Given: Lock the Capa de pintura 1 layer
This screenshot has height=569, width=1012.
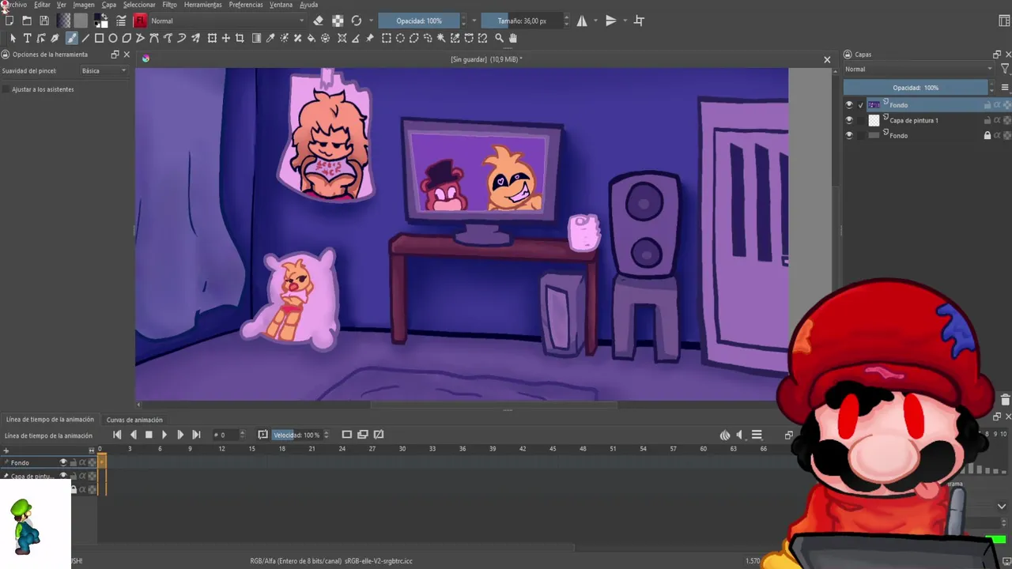Looking at the screenshot, I should point(987,120).
